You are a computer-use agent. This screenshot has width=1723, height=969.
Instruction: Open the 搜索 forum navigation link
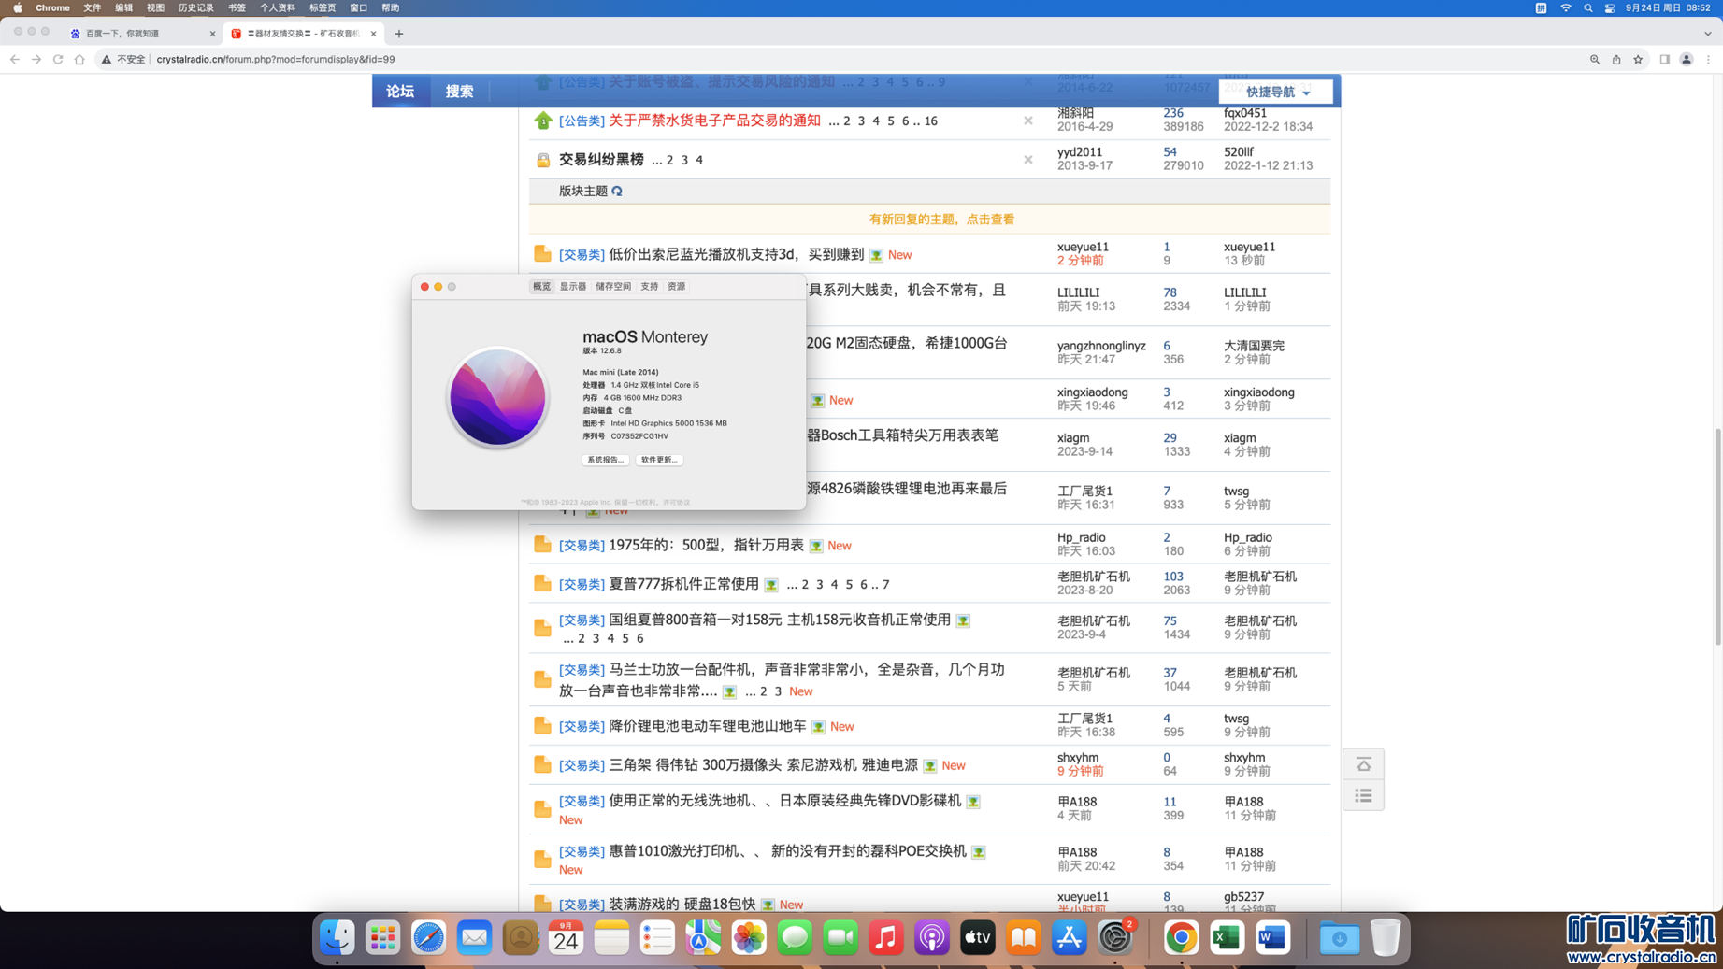pyautogui.click(x=459, y=91)
